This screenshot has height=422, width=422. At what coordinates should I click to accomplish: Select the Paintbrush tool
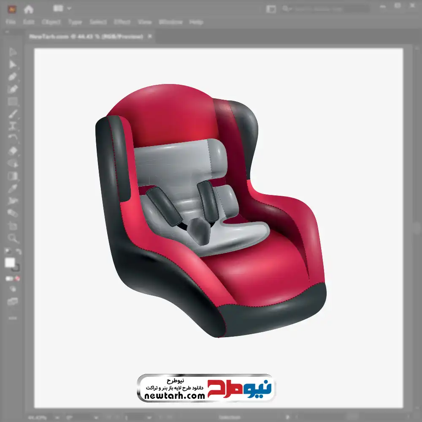(13, 114)
